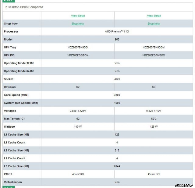Select L2 cache size value '512'

pos(117,151)
